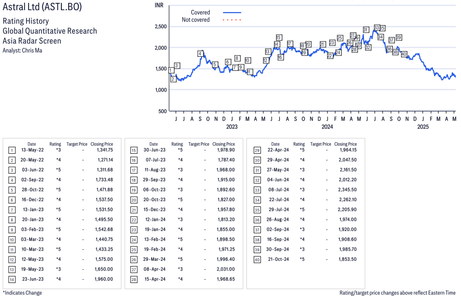Click the blue Covered legend line sample
This screenshot has height=296, width=461.
232,13
